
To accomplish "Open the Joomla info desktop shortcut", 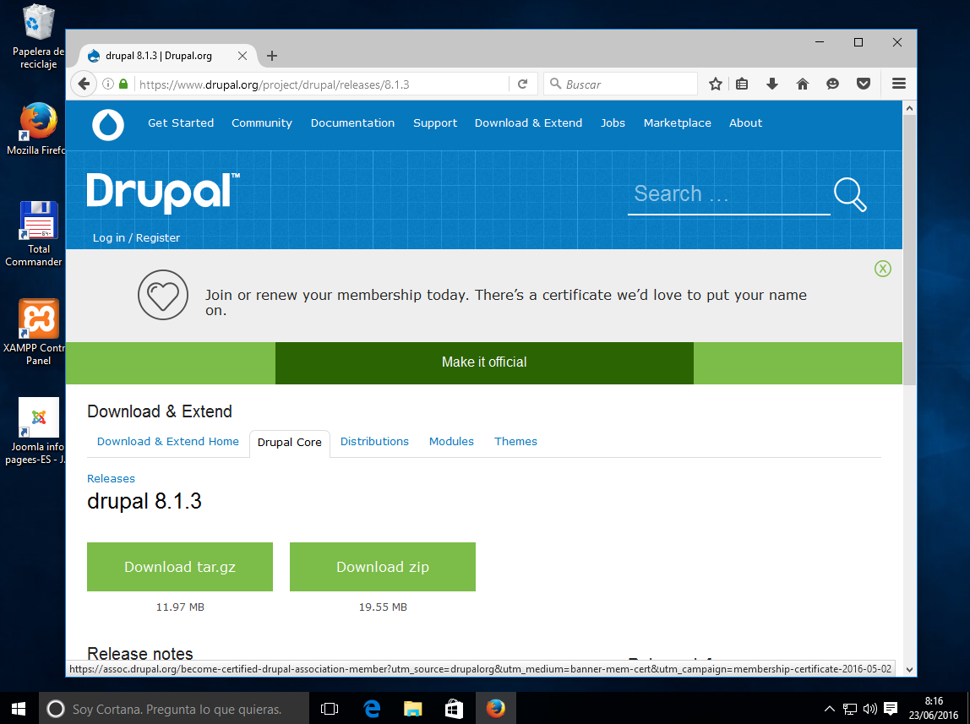I will 38,431.
